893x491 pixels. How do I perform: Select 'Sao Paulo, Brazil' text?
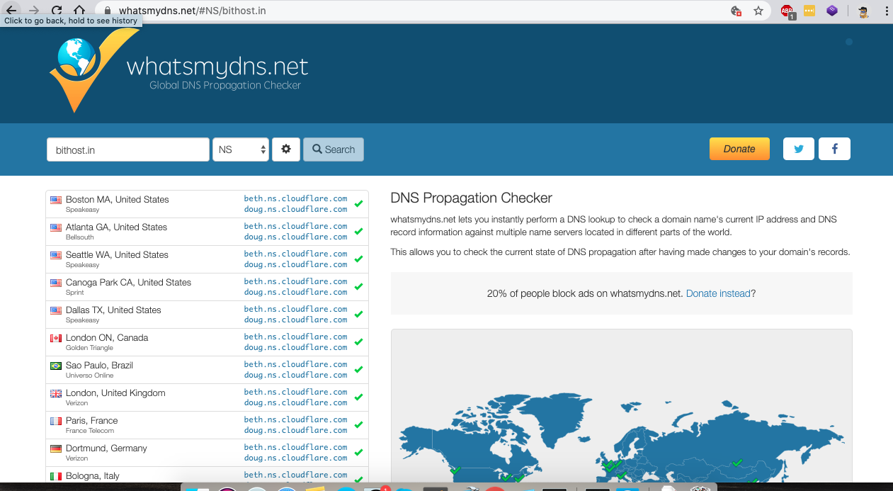coord(100,366)
